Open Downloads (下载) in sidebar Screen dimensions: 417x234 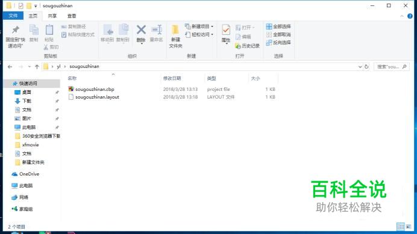click(x=27, y=101)
